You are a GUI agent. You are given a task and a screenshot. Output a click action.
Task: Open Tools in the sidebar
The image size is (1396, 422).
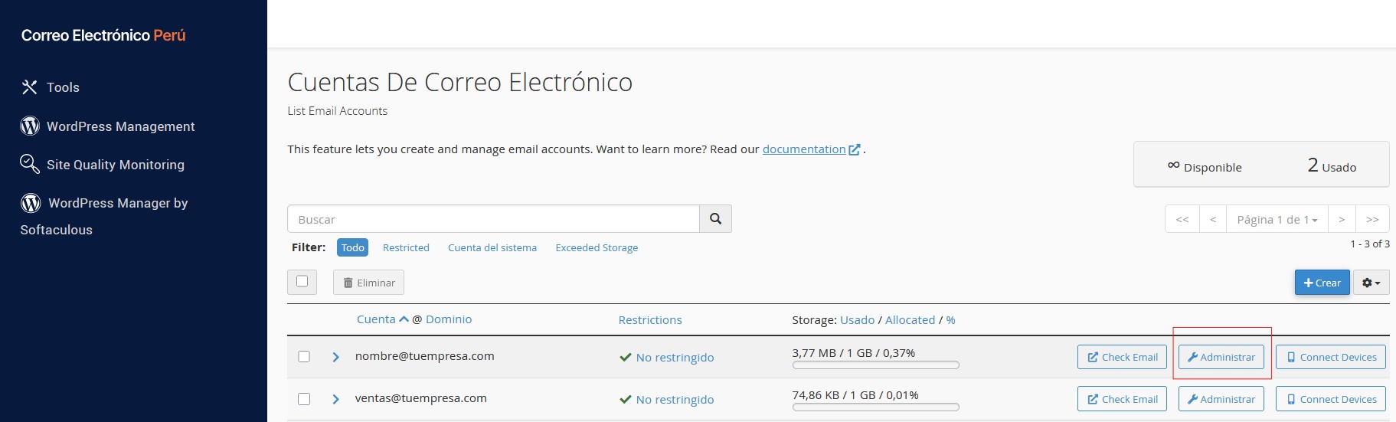point(51,87)
